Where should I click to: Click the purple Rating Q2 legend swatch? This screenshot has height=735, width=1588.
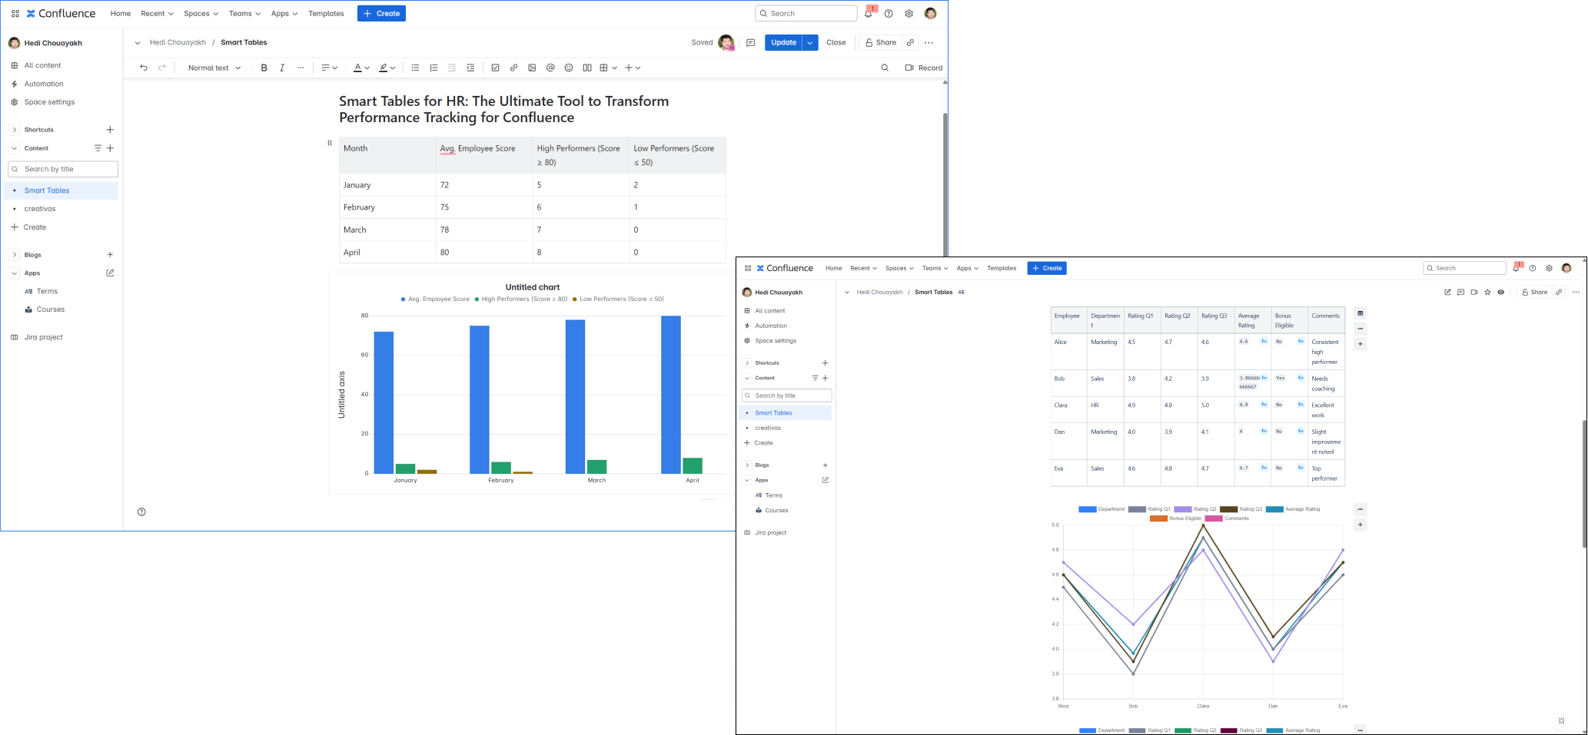[x=1182, y=509]
